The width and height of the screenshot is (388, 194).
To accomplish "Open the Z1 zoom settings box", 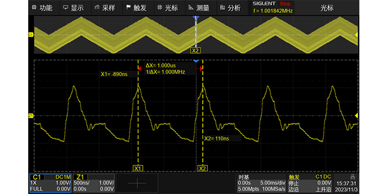I will tap(94, 183).
